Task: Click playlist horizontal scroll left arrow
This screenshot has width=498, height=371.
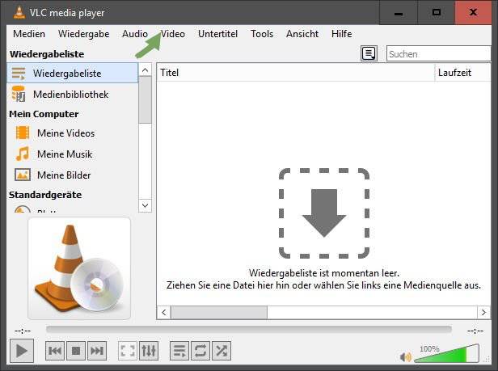Action: point(163,312)
